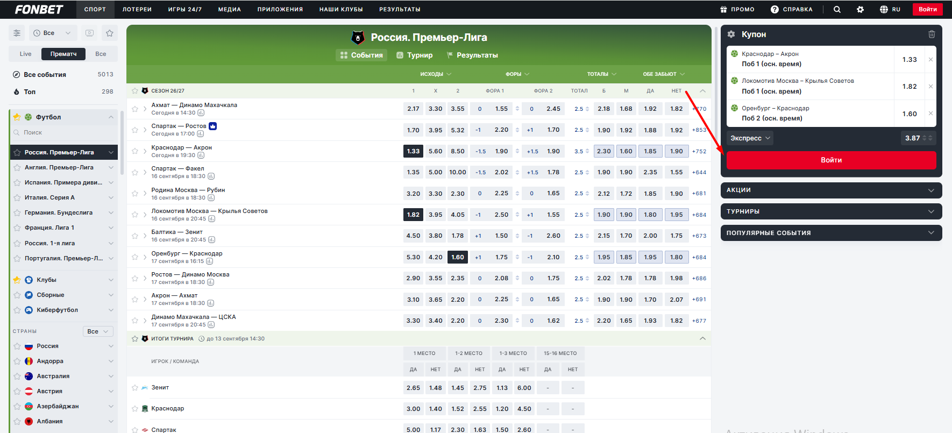The height and width of the screenshot is (433, 952).
Task: Switch to the Результаты tab under league title
Action: point(472,55)
